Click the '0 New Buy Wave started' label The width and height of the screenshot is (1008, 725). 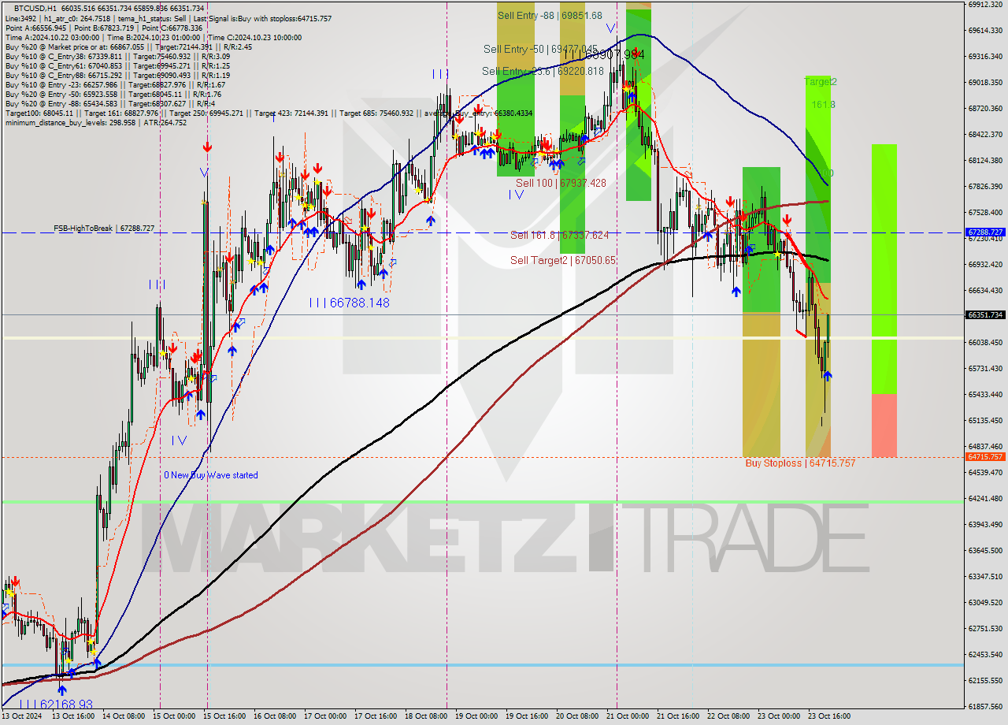click(x=211, y=475)
